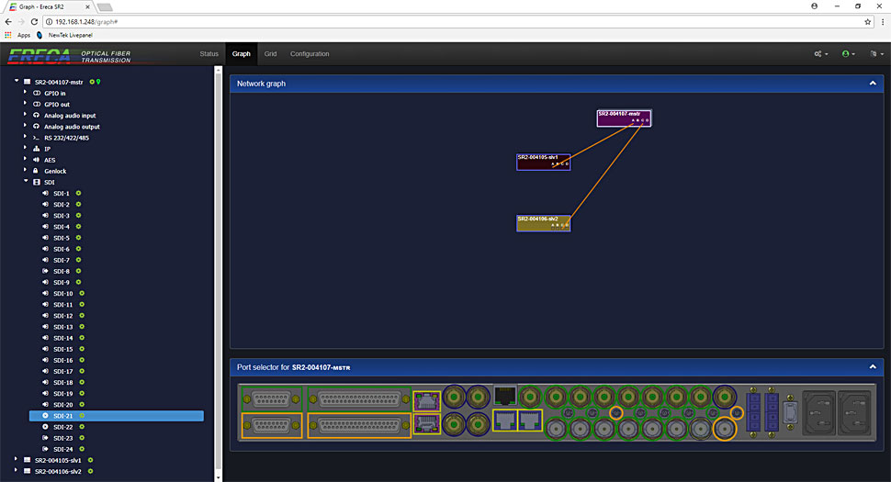
Task: Go to the Status tab
Action: point(209,54)
